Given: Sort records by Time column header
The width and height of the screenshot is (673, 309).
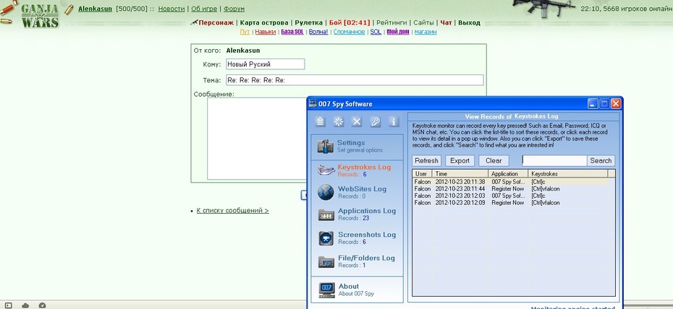Looking at the screenshot, I should pyautogui.click(x=460, y=174).
